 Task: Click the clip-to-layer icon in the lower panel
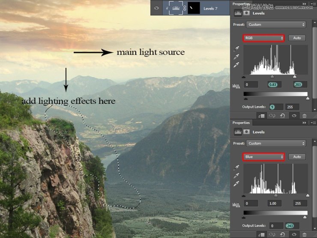tap(261, 234)
